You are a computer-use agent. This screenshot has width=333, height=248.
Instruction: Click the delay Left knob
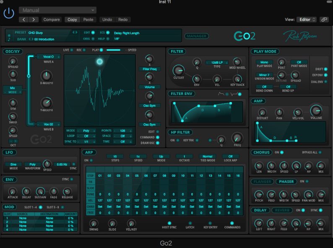coord(259,223)
